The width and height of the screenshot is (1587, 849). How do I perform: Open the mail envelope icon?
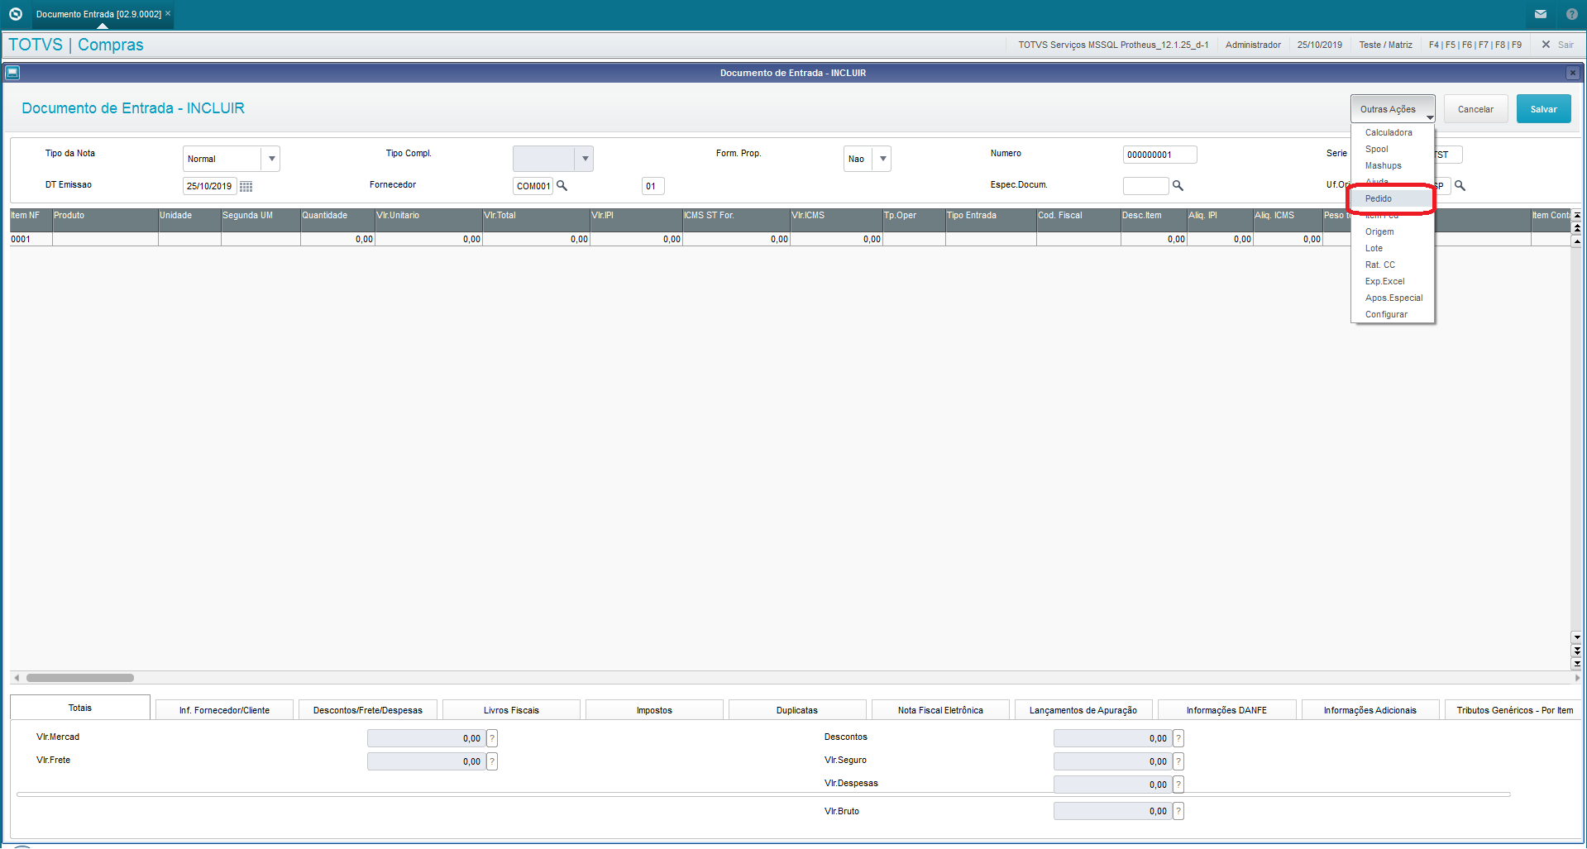(1541, 14)
